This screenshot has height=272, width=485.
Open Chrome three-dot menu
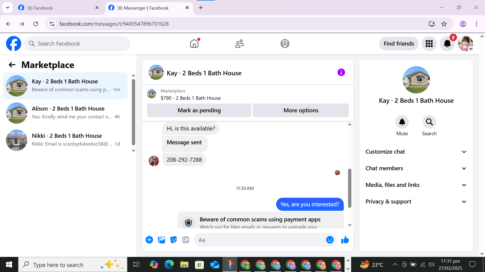coord(476,24)
